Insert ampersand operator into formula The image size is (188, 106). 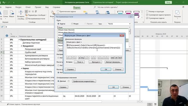79,58
